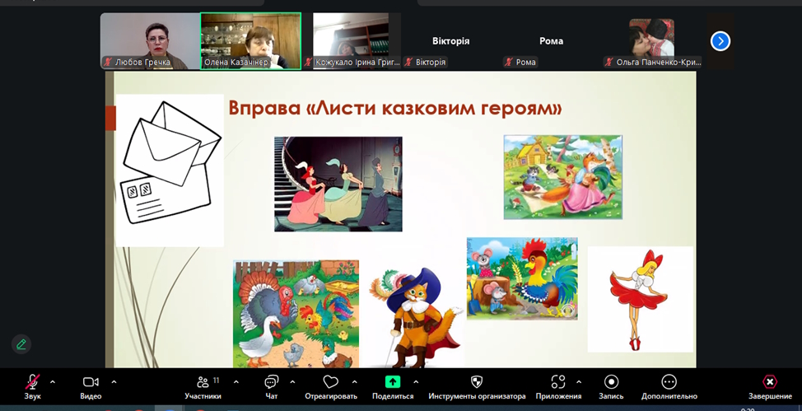Show next participants with the blue arrow
The image size is (802, 411).
(720, 41)
